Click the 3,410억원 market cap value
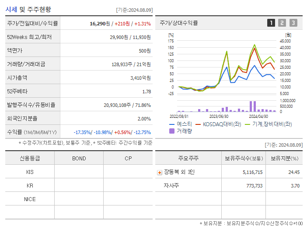This screenshot has height=230, width=307. (140, 78)
